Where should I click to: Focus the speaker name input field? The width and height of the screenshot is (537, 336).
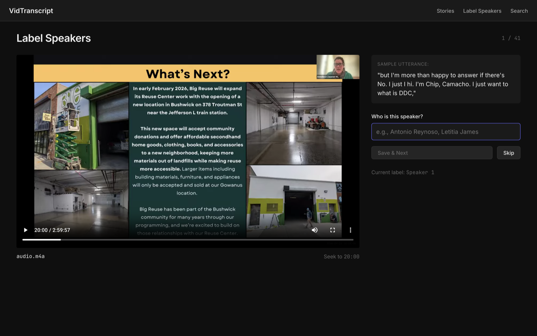[446, 132]
